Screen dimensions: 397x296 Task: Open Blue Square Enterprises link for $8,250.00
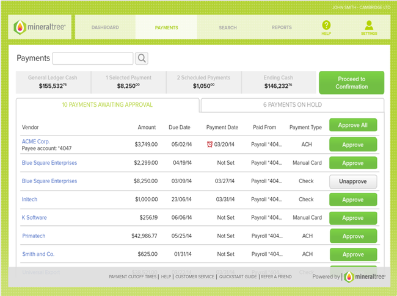click(49, 181)
